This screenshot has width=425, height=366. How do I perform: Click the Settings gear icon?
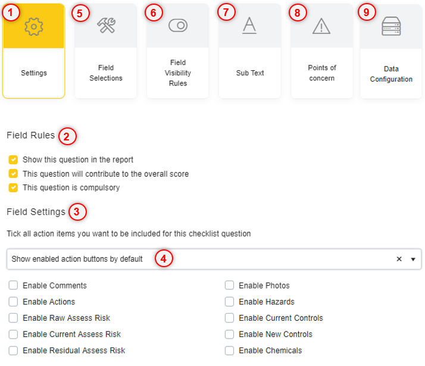[x=34, y=26]
